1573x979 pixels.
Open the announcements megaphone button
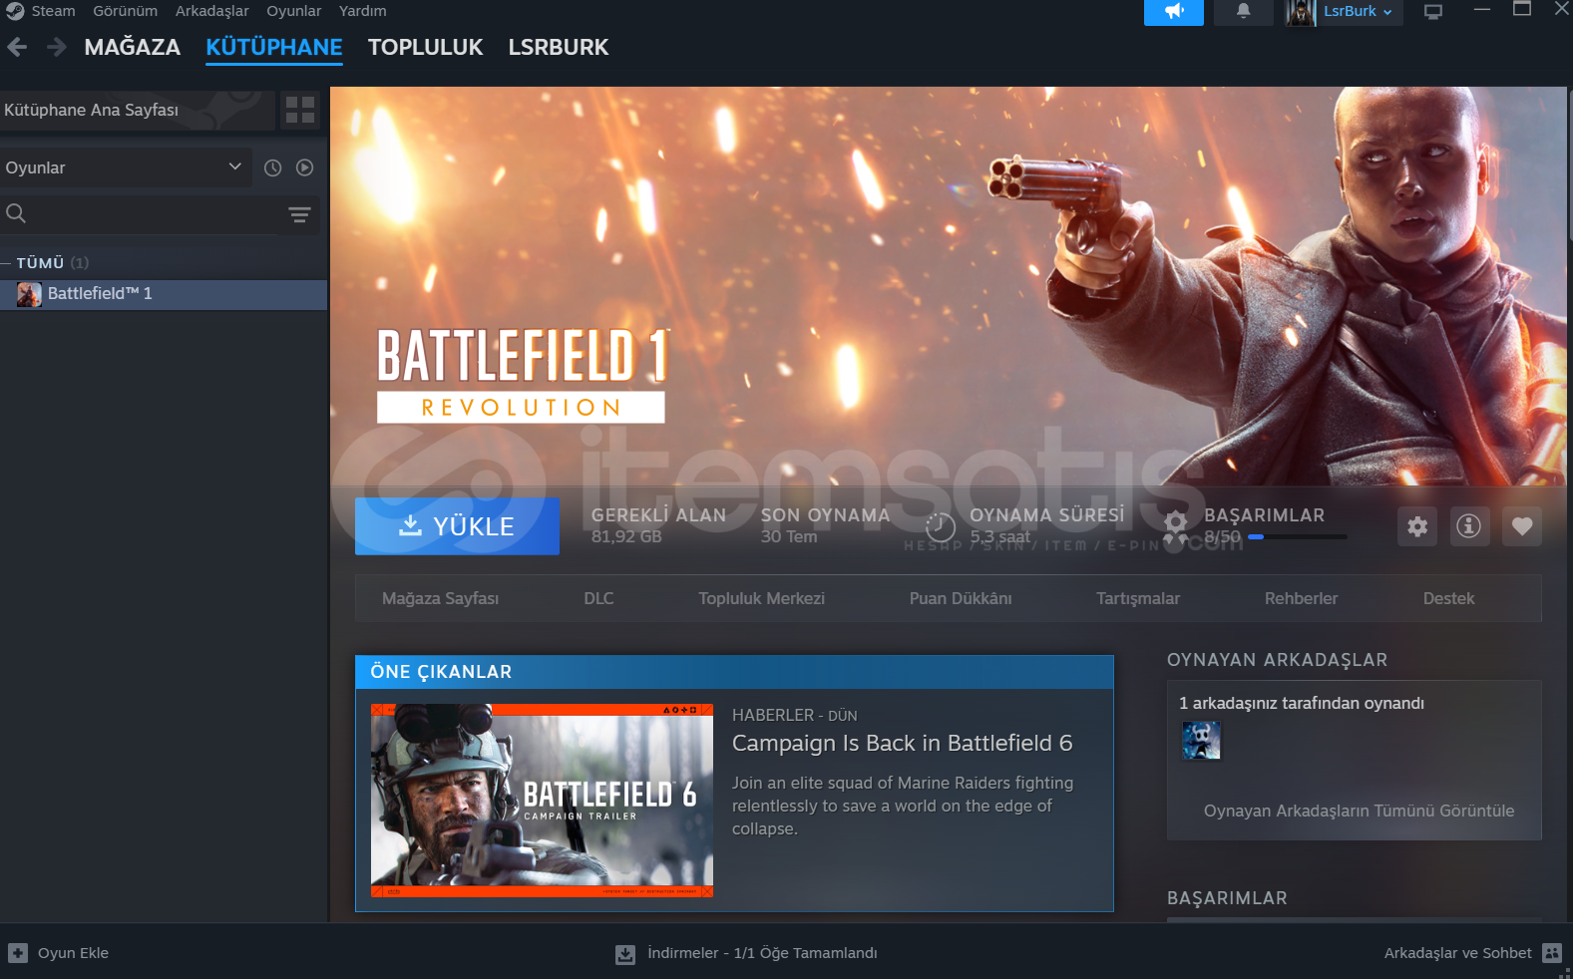click(x=1173, y=12)
